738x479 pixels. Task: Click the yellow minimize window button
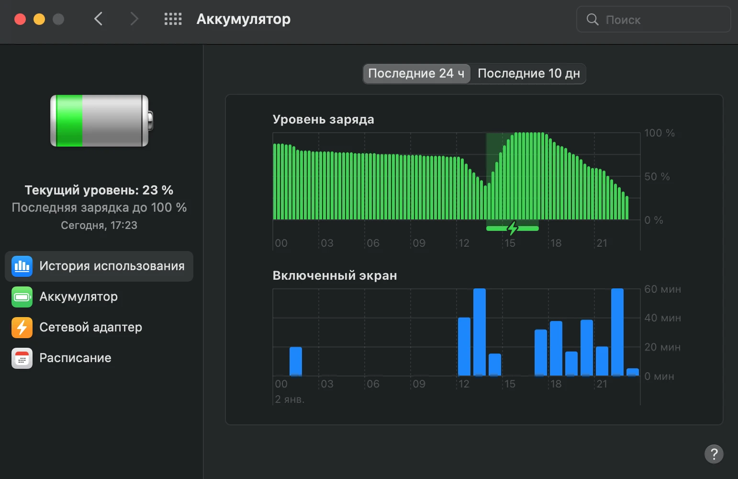(39, 19)
